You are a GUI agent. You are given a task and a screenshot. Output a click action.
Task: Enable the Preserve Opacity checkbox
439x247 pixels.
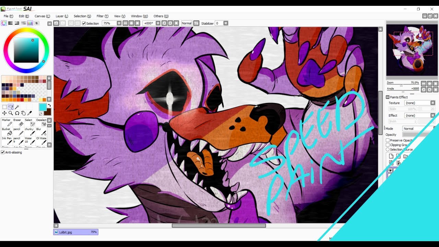click(388, 140)
